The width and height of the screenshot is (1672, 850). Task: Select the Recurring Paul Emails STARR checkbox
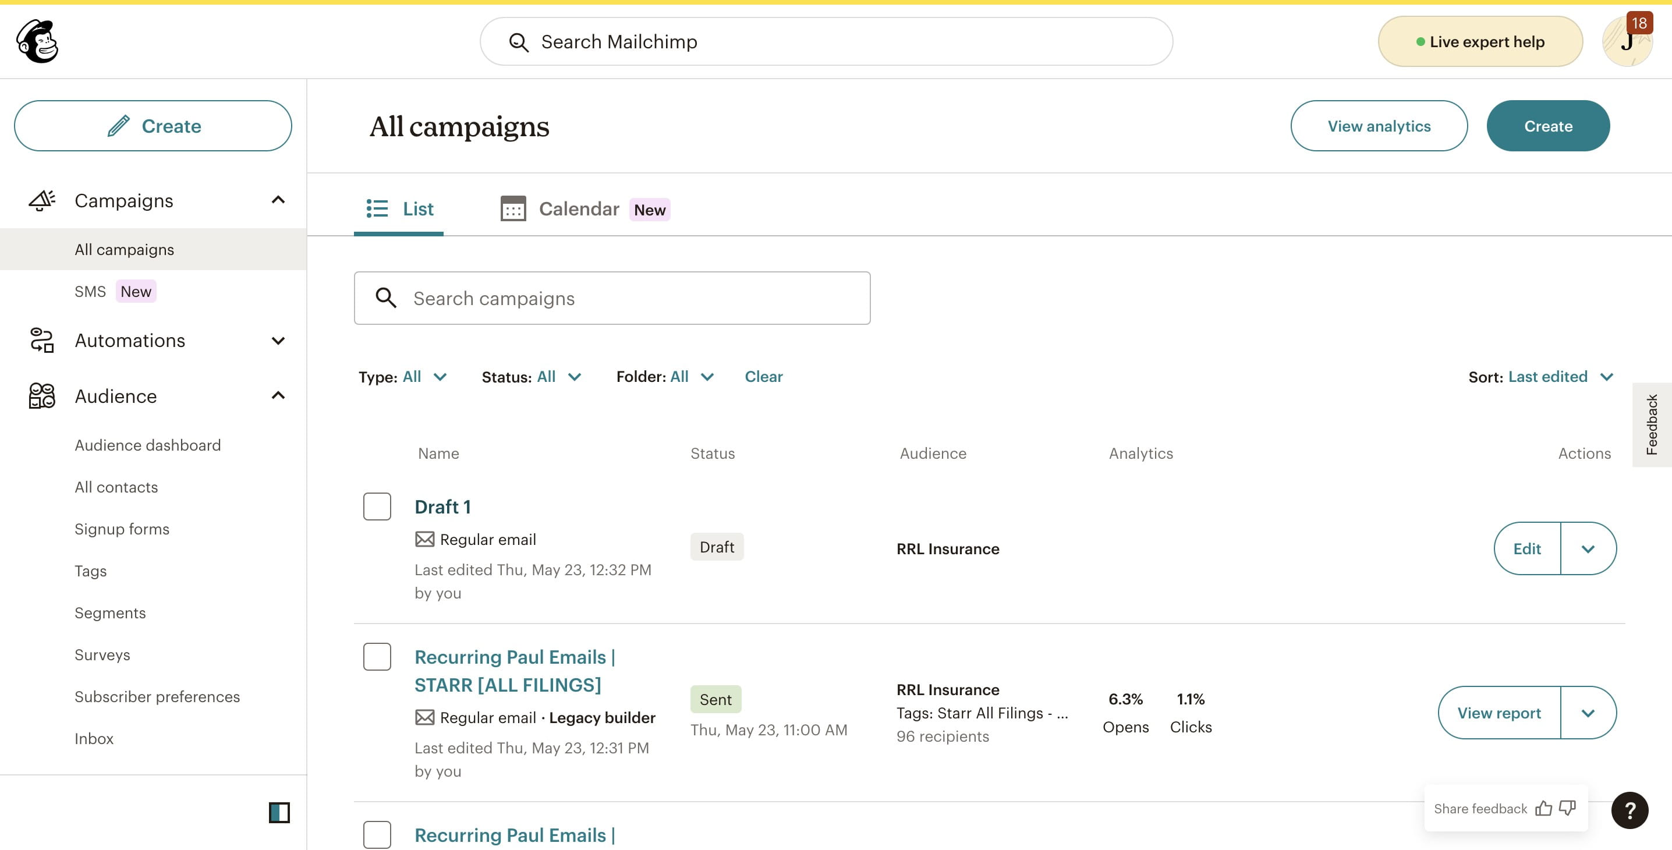377,657
